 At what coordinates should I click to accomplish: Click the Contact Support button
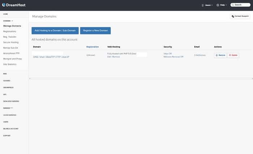coord(240,16)
